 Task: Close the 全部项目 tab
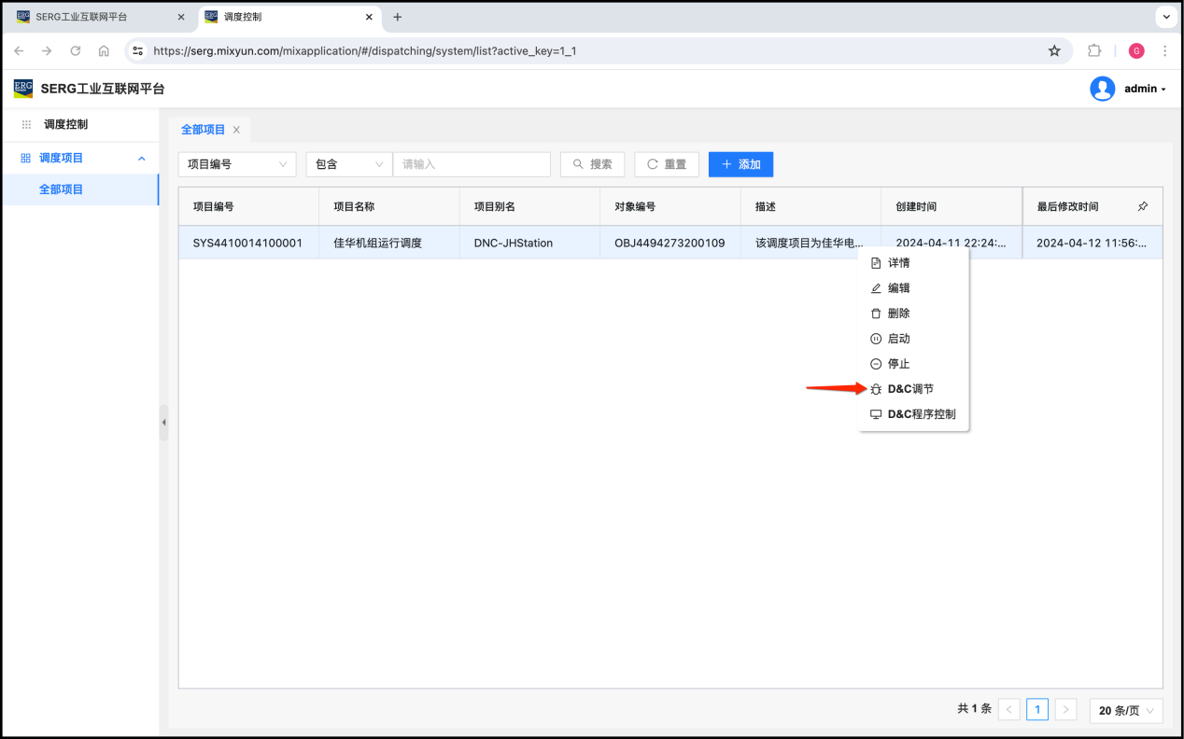236,130
